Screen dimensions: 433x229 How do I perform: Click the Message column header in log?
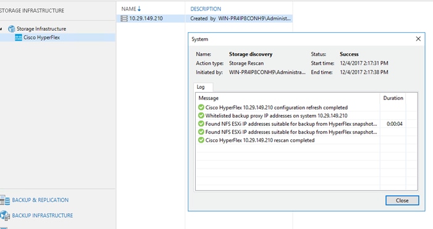[x=209, y=98]
